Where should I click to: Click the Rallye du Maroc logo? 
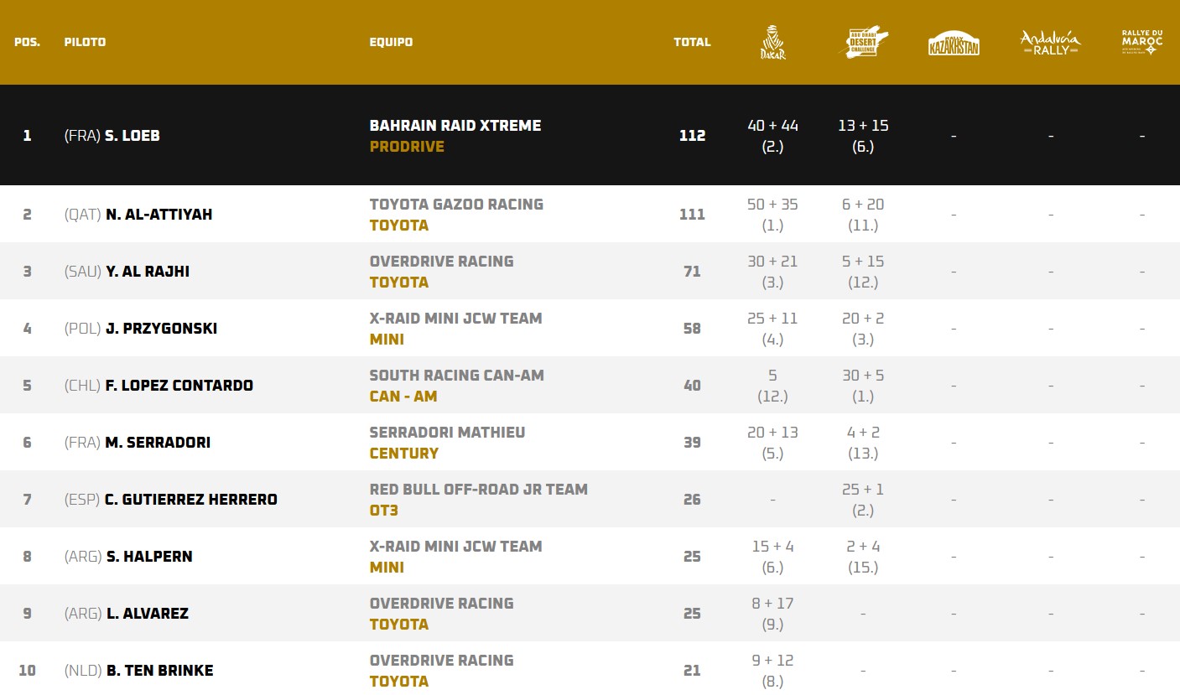pos(1142,42)
